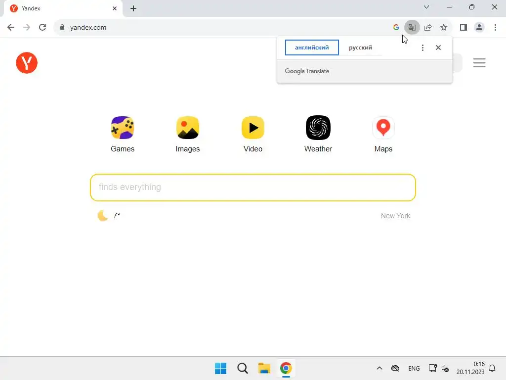This screenshot has width=506, height=380.
Task: Close the Yandex tab
Action: [x=115, y=8]
